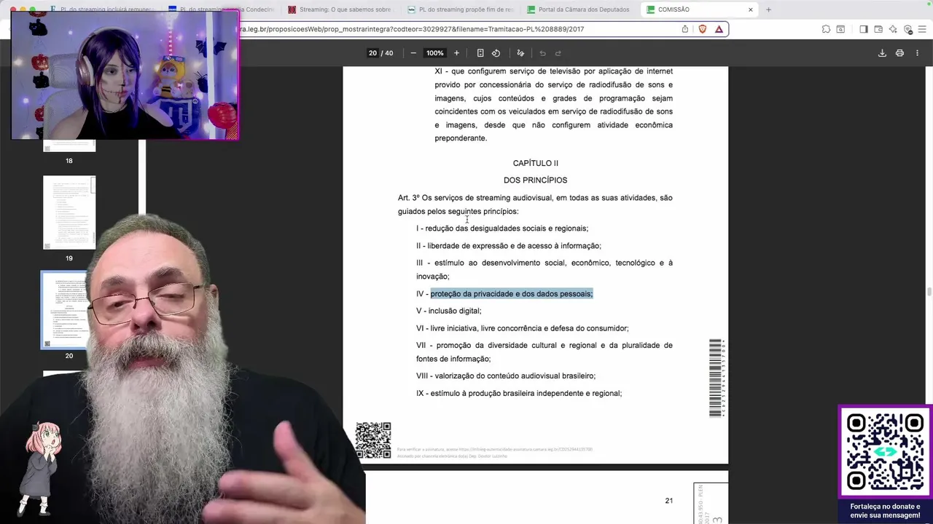This screenshot has height=524, width=933.
Task: Click the fit to page icon
Action: click(x=480, y=53)
